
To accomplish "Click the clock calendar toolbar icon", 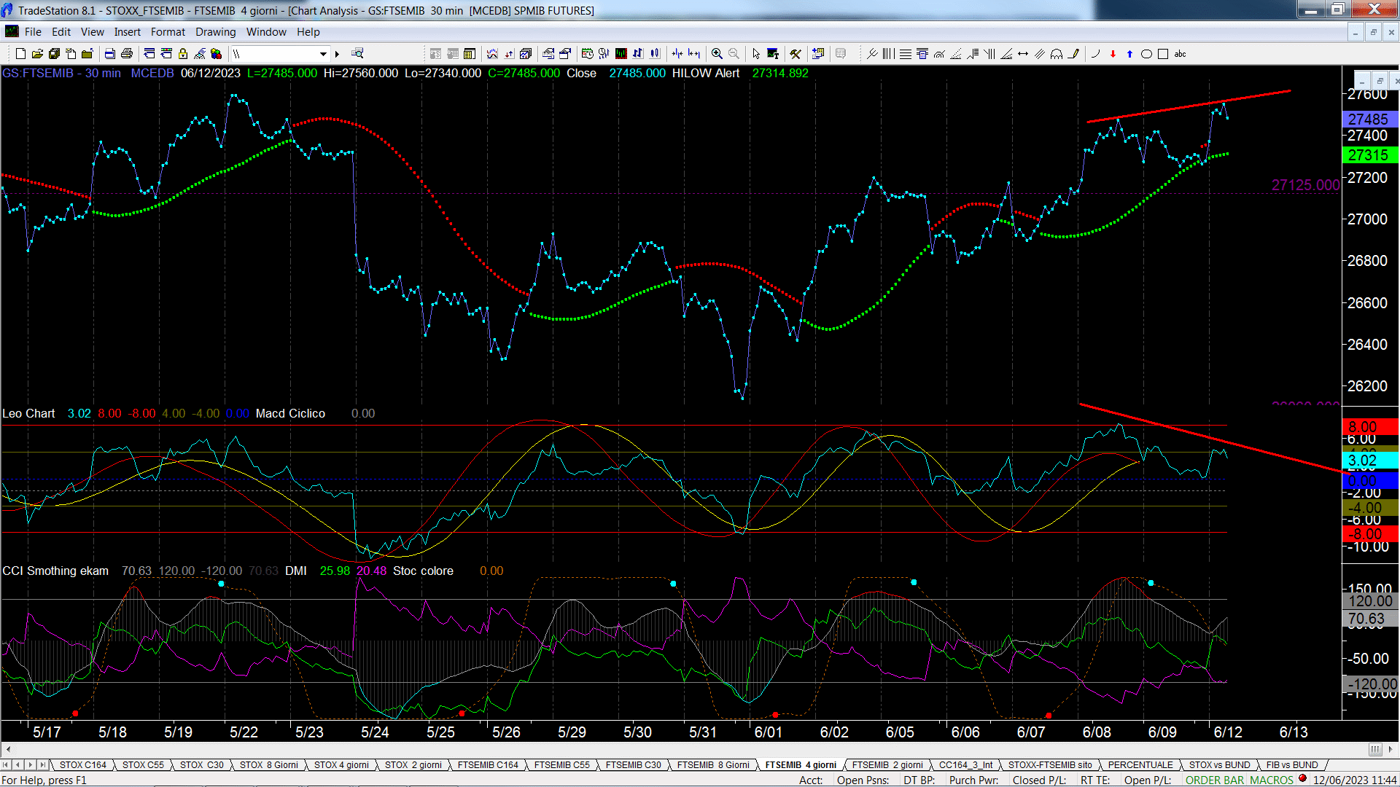I will point(588,54).
